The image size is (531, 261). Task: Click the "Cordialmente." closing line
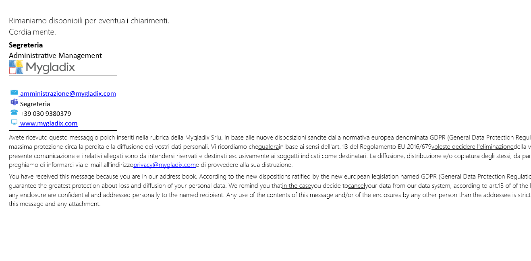tap(32, 32)
